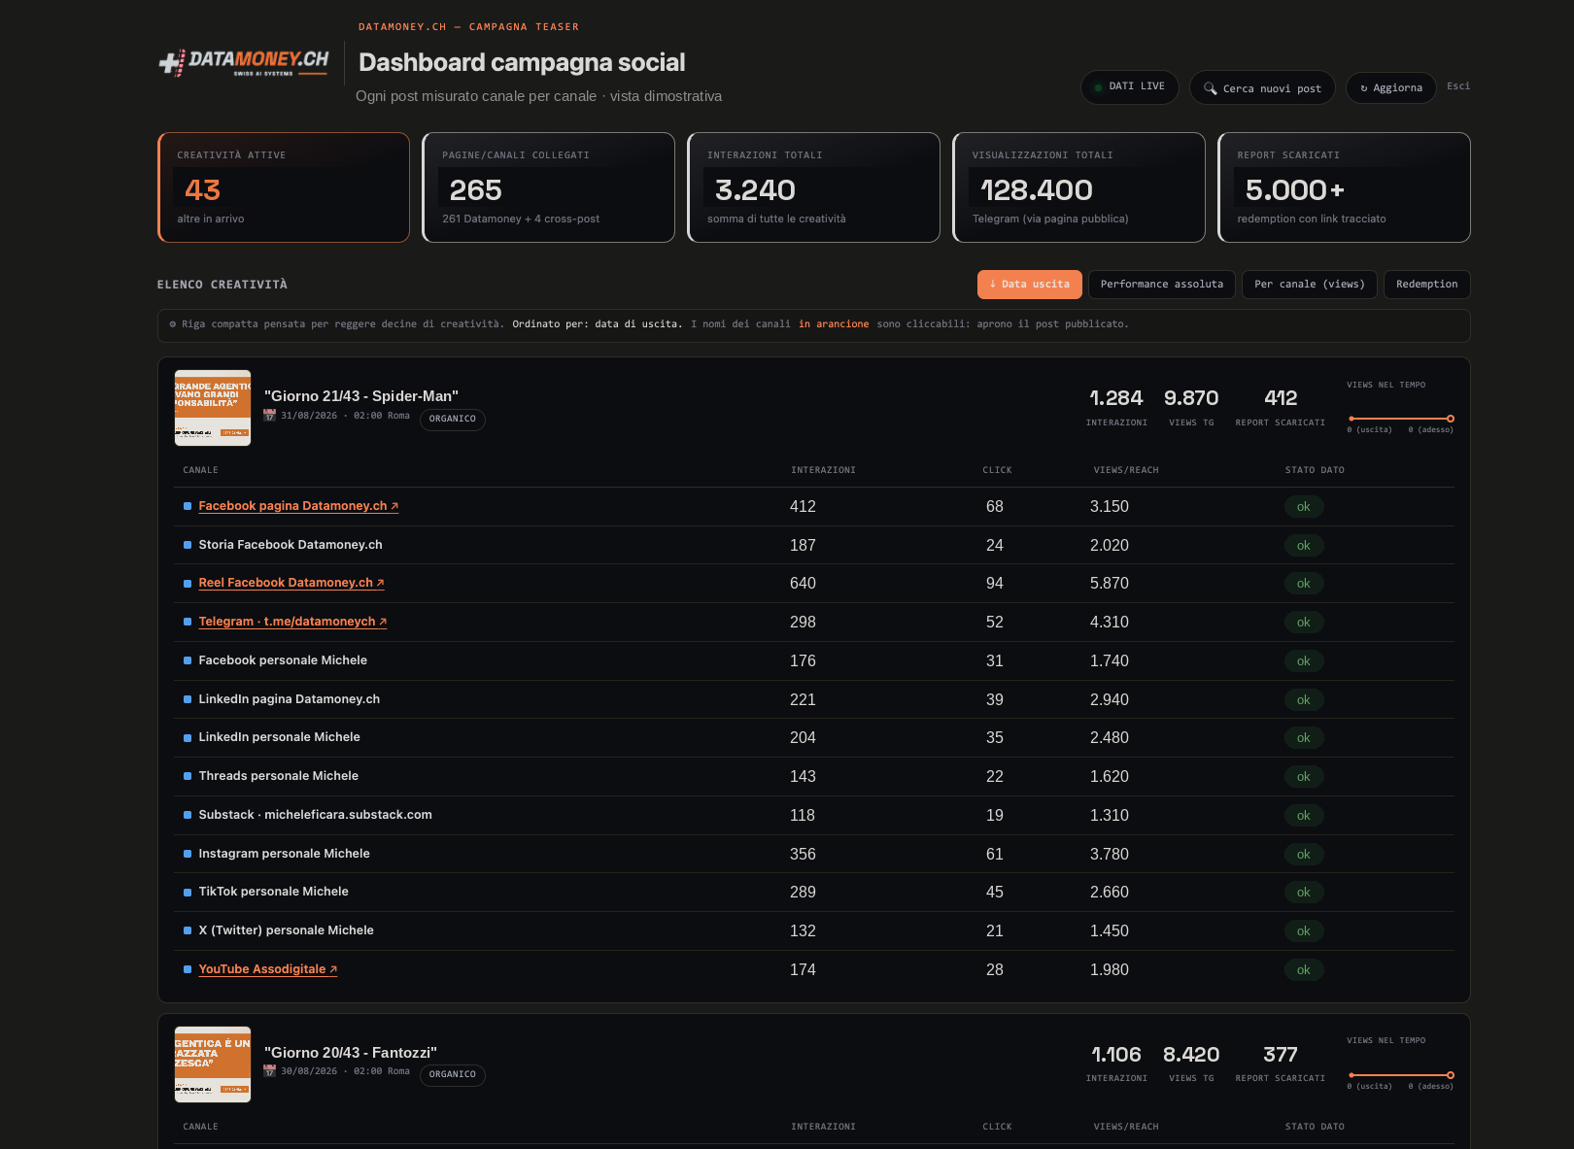Click title "Giorno 21/43 - Spider-Man"
This screenshot has width=1574, height=1149.
[361, 396]
